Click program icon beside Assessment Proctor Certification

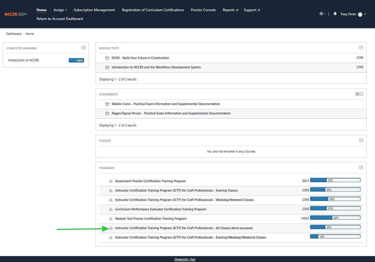pos(111,181)
